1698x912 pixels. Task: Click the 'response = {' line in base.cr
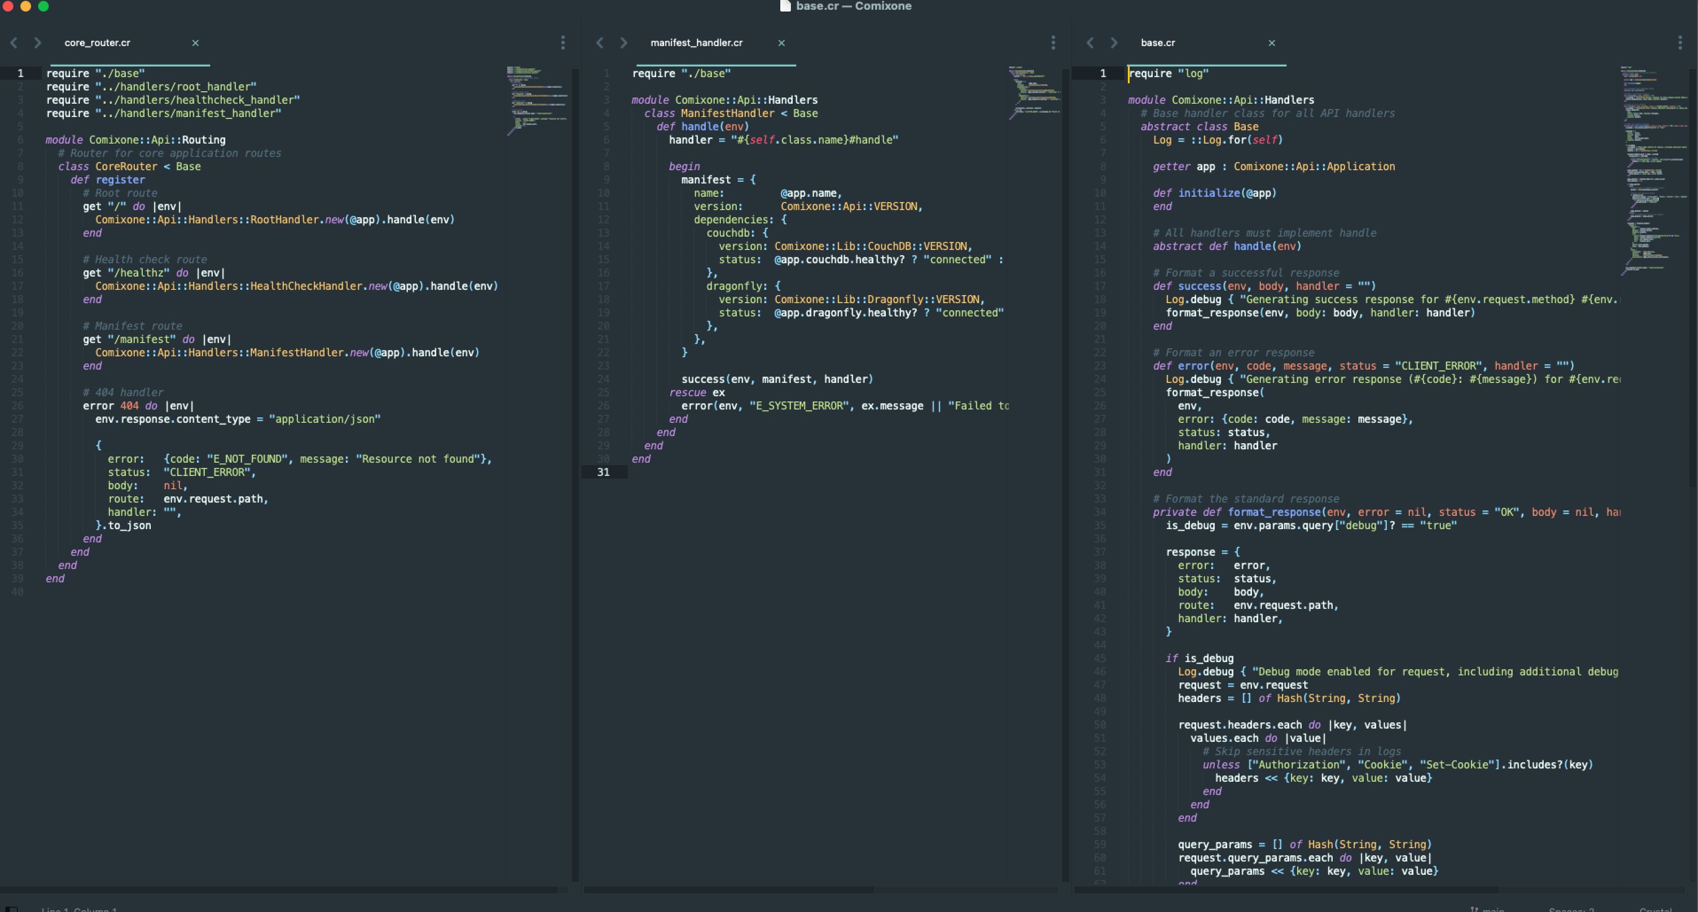pos(1203,552)
